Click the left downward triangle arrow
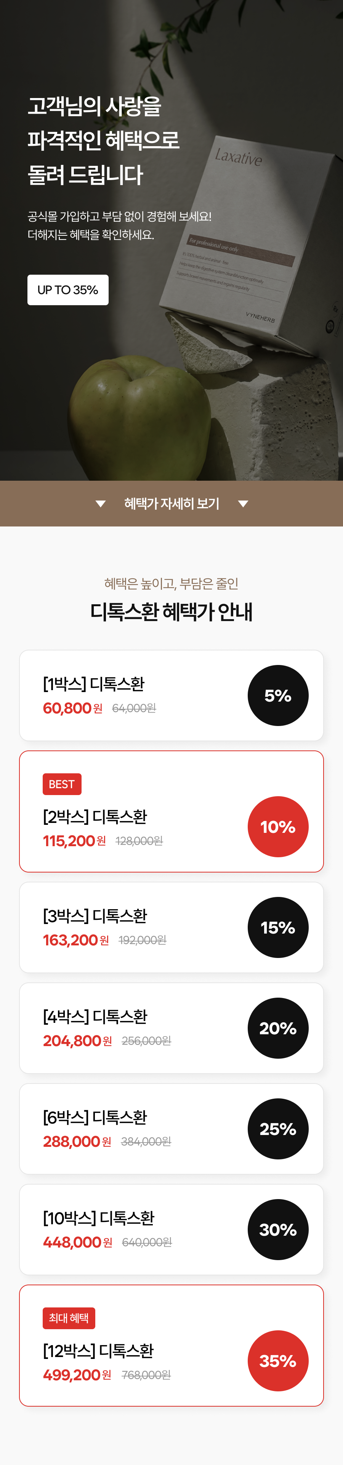This screenshot has width=343, height=1465. click(101, 503)
